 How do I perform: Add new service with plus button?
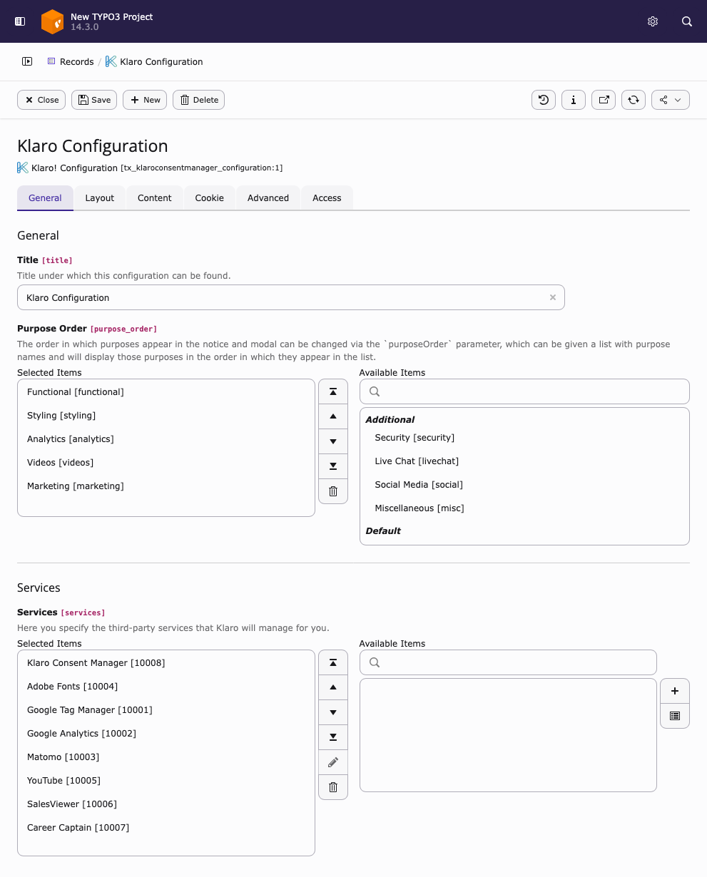pyautogui.click(x=675, y=691)
